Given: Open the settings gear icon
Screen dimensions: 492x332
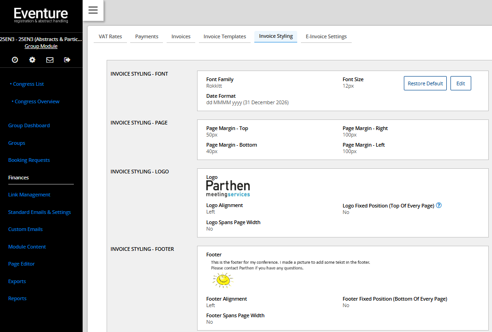Looking at the screenshot, I should click(32, 60).
